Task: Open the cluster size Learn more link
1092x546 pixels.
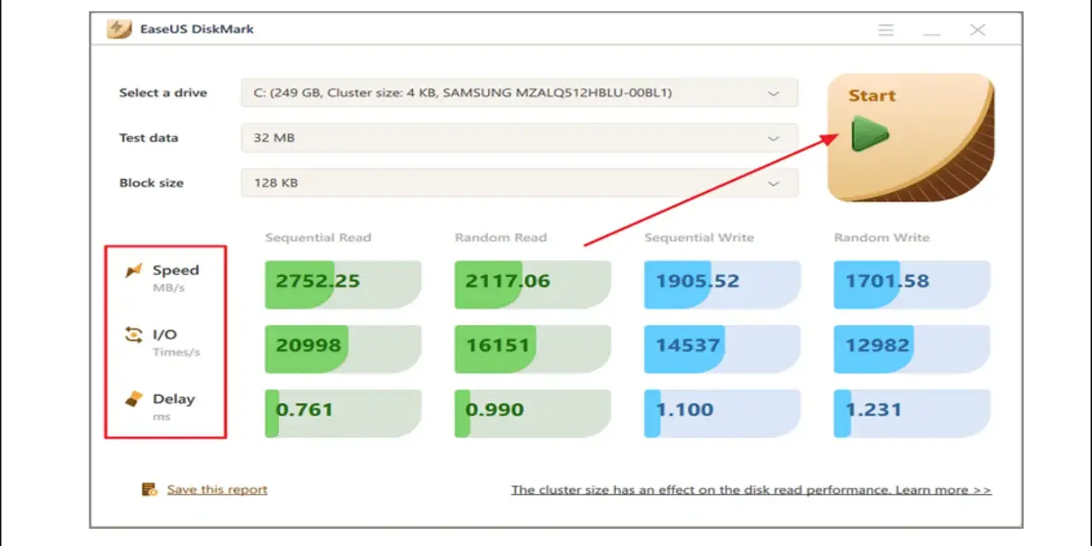Action: pos(751,490)
